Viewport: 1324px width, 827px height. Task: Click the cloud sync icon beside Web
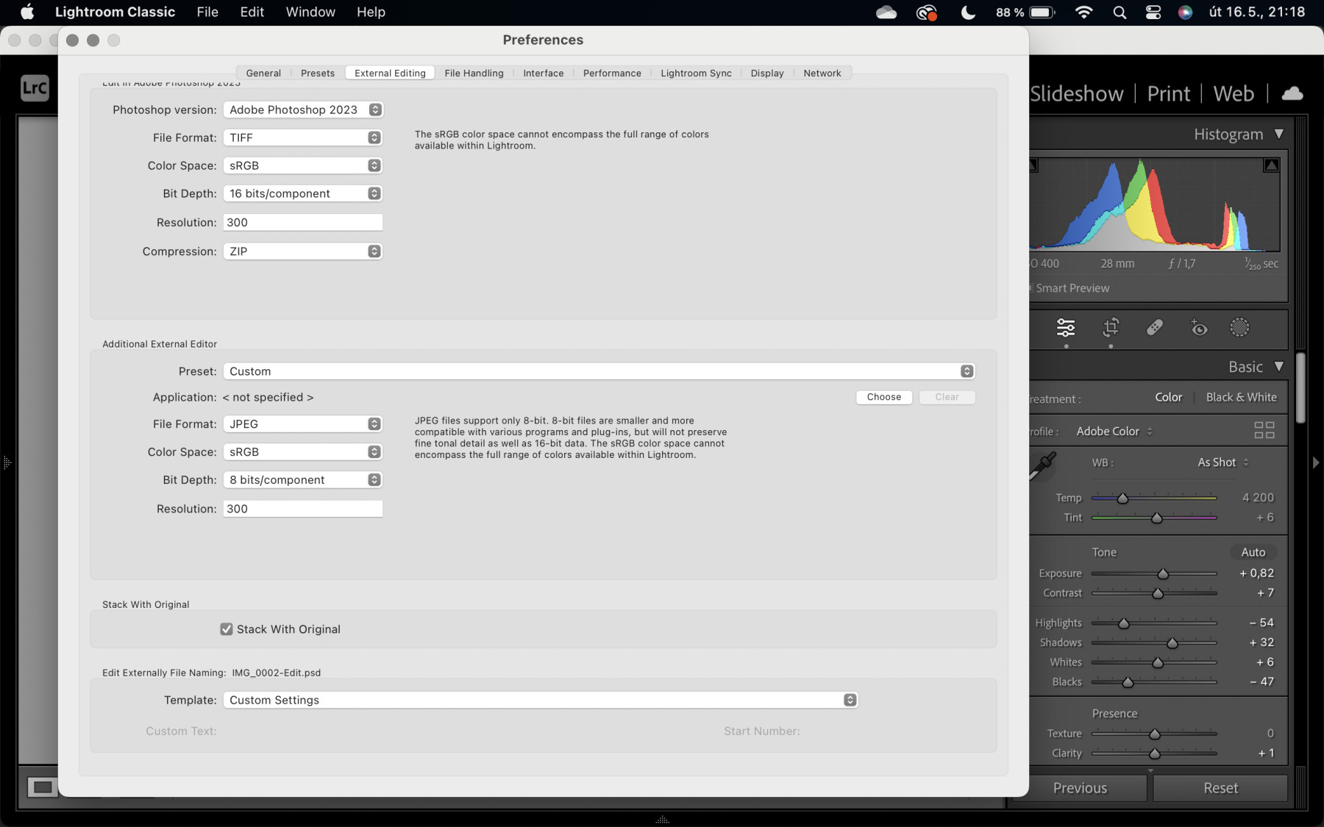point(1292,93)
